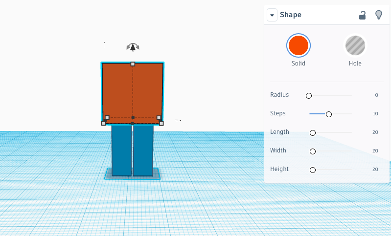Click the lock editing padlock icon
The image size is (391, 236).
362,15
